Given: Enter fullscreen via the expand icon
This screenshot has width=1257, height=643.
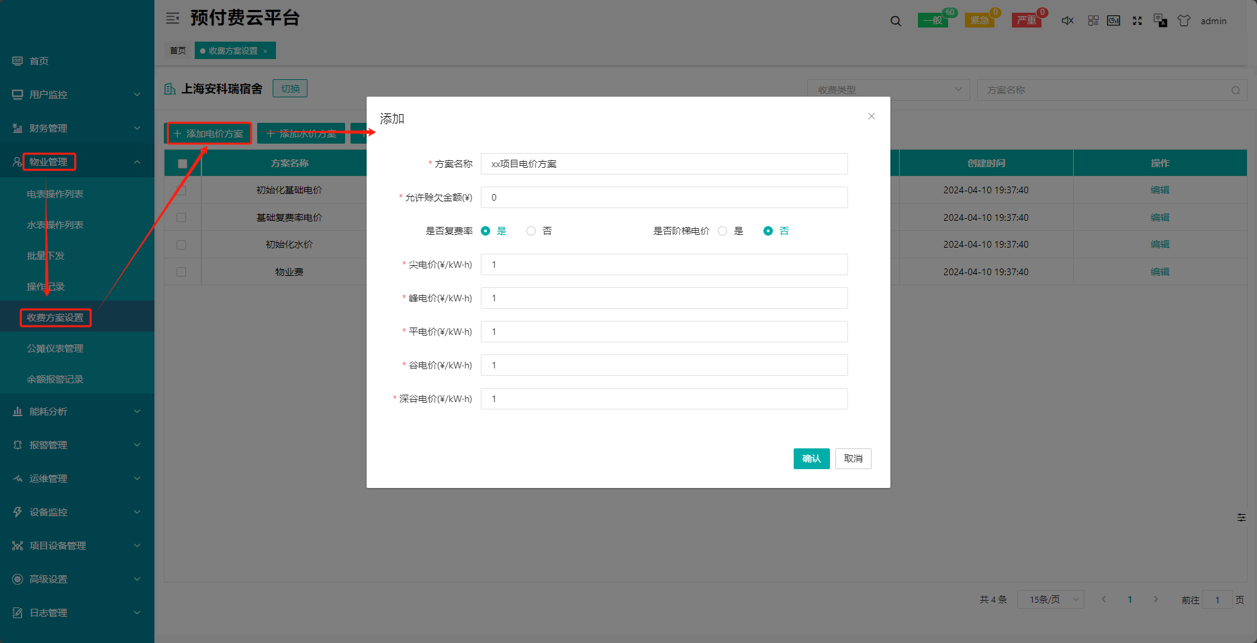Looking at the screenshot, I should point(1137,21).
